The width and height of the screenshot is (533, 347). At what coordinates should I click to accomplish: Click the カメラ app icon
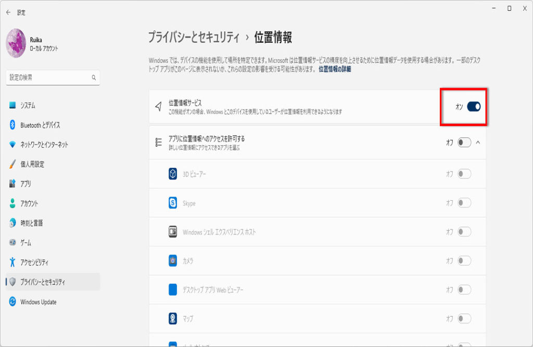pos(173,261)
